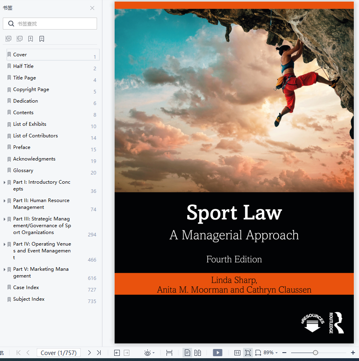359x361 pixels.
Task: Fit page to window
Action: [248, 353]
